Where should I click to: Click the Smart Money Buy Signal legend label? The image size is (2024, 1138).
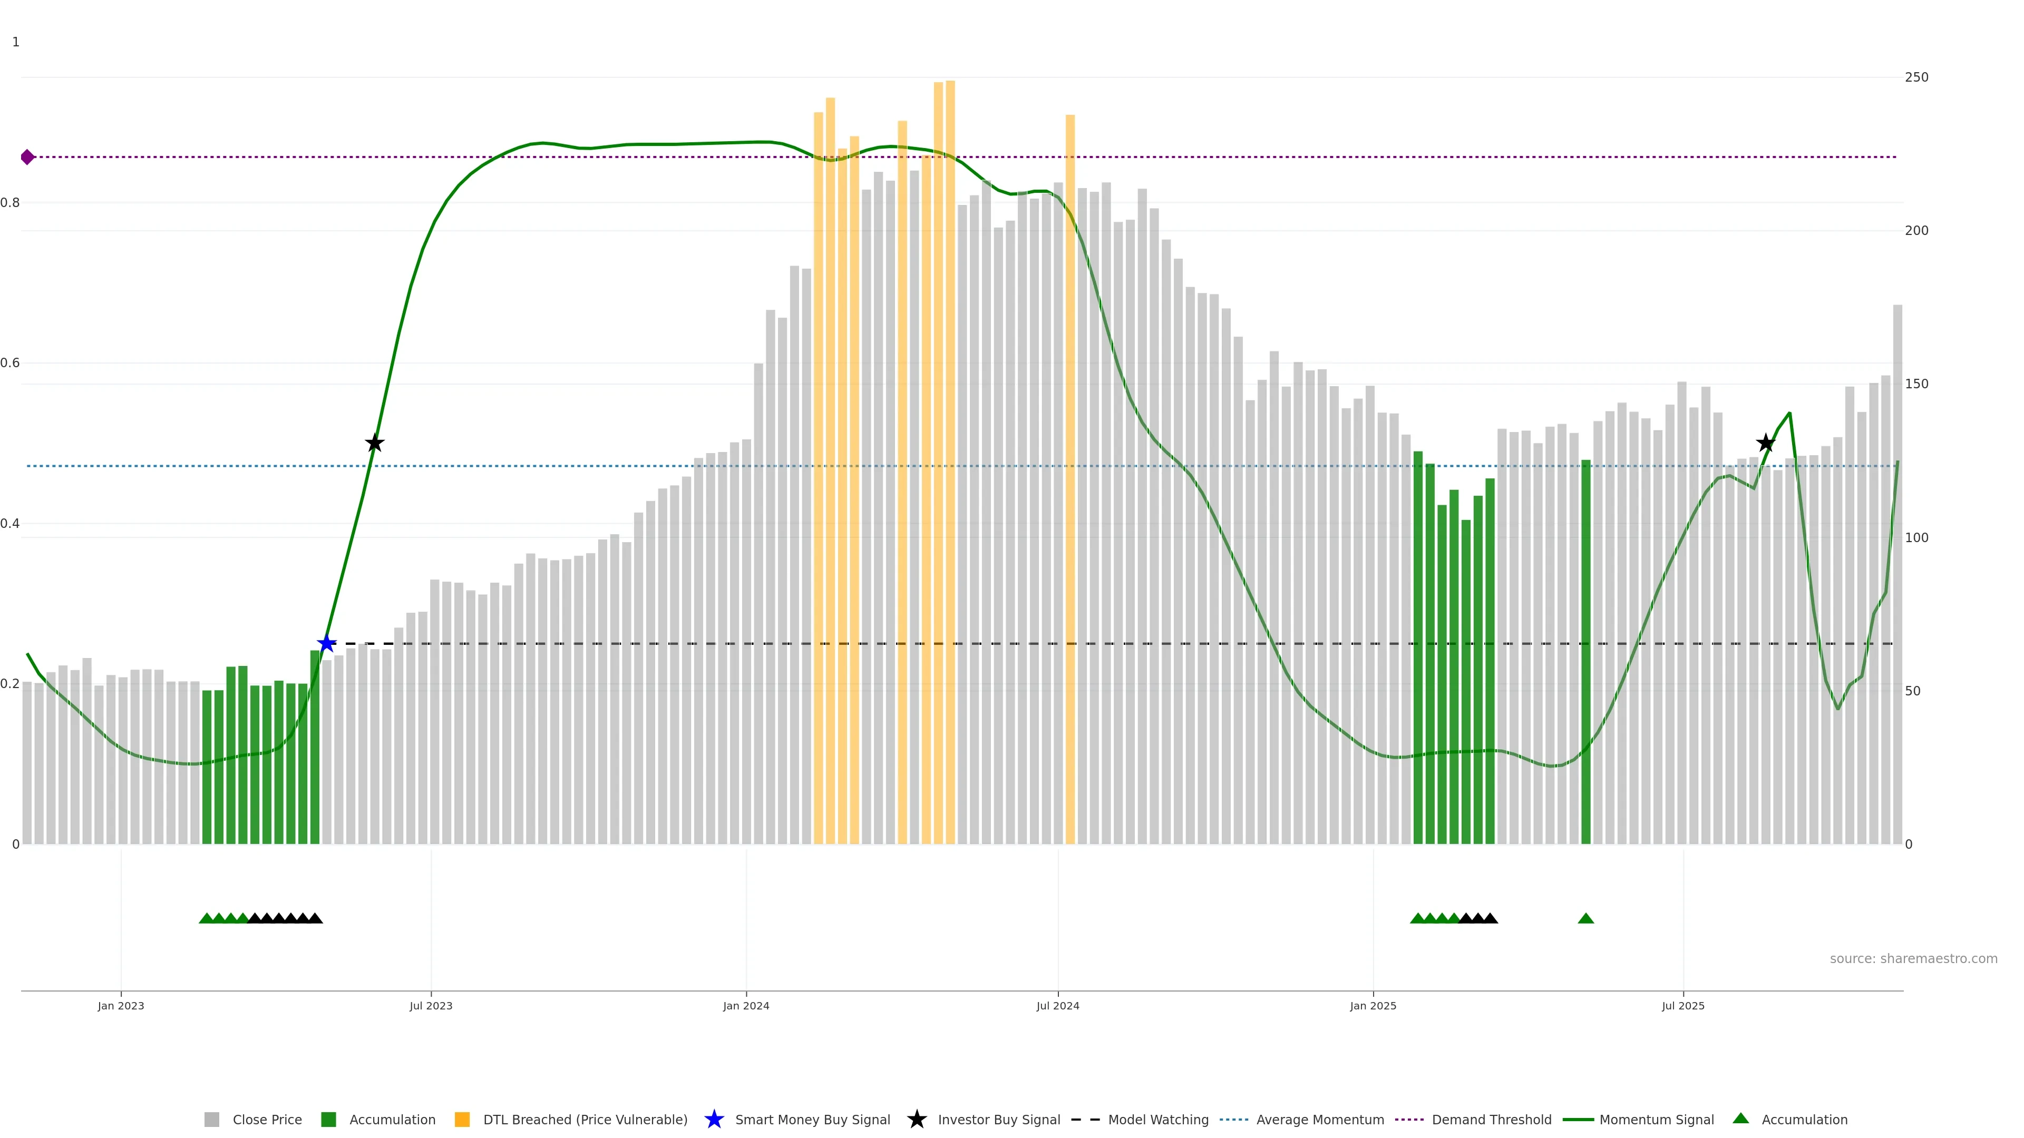(812, 1120)
